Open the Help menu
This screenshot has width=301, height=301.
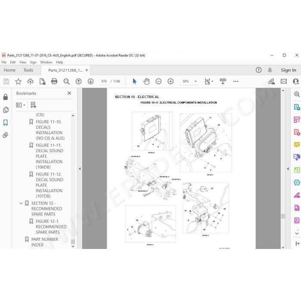[x=59, y=62]
